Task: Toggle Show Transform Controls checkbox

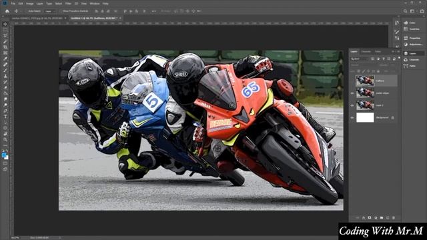Action: point(61,11)
